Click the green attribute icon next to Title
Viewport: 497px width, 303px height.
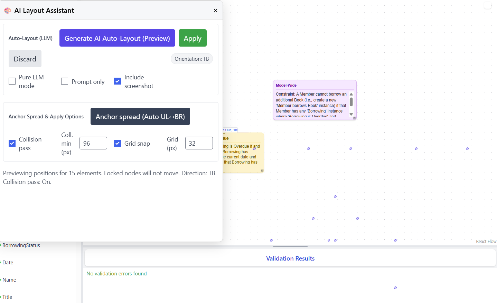tap(1, 297)
